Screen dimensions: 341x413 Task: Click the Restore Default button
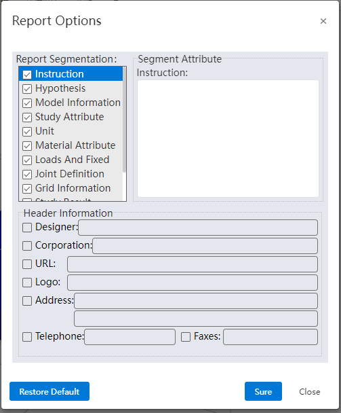[49, 391]
